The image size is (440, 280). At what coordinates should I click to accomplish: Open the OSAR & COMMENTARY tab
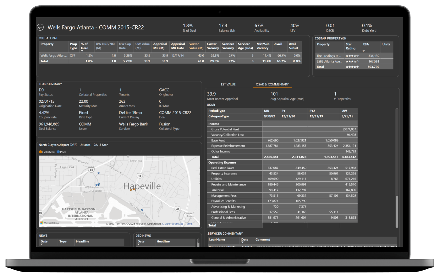point(272,84)
